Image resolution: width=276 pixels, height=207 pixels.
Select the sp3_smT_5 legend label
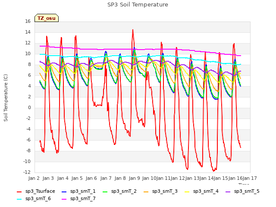[247, 191]
